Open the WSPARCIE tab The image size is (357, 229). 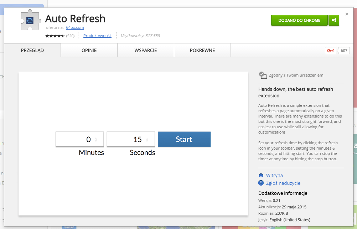[146, 51]
